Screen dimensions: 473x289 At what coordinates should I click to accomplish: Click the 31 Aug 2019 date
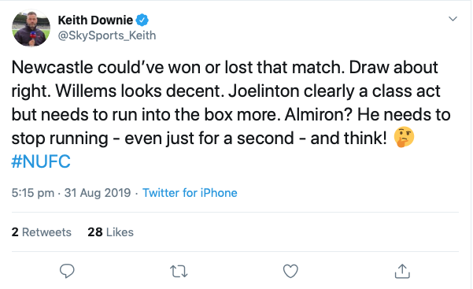98,193
